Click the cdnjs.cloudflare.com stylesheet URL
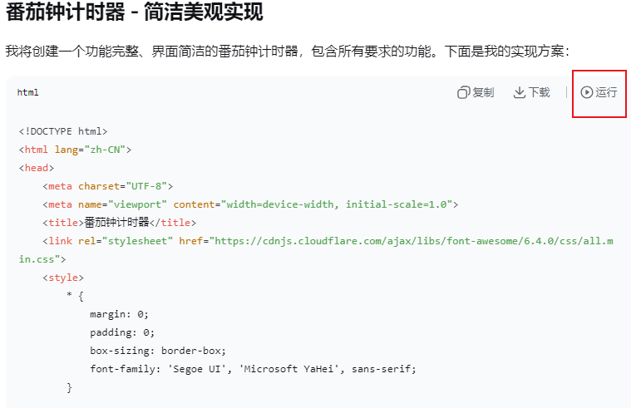Viewport: 636px width, 408px height. [x=407, y=241]
